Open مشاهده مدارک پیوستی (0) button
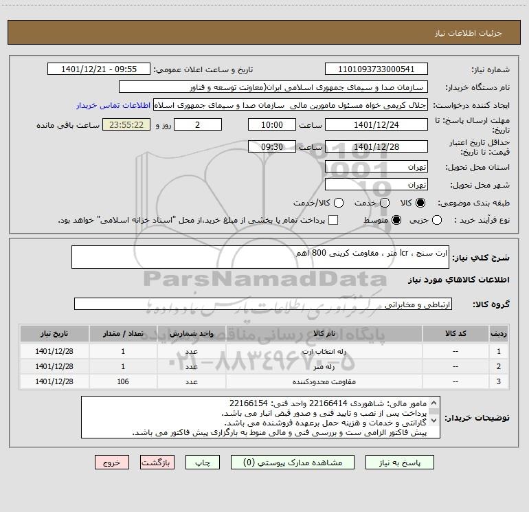 tap(293, 463)
